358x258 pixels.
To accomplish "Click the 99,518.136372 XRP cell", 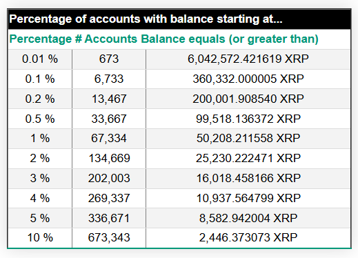I will click(248, 119).
